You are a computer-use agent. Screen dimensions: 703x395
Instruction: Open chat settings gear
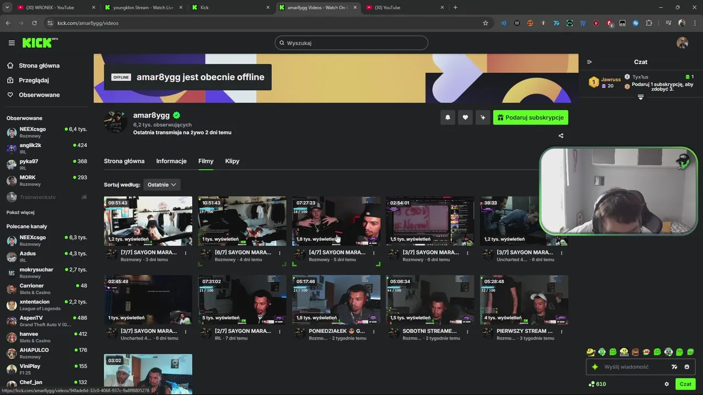[x=667, y=384]
